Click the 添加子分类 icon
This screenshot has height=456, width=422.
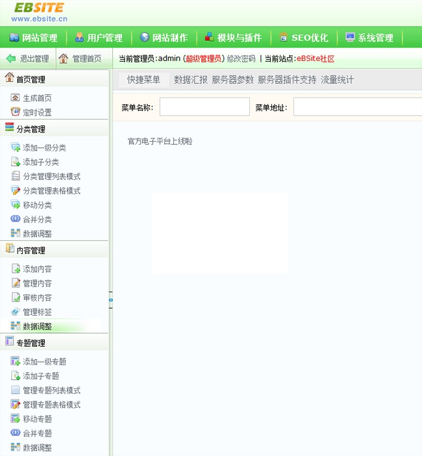click(x=15, y=161)
